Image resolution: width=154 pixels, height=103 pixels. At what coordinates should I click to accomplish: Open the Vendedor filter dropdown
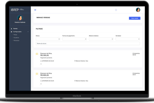click(x=128, y=39)
